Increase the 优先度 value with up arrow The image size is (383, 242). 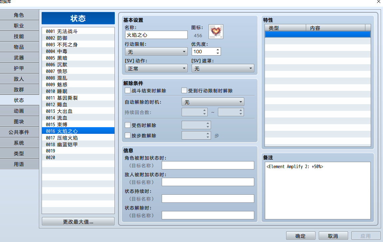[218, 50]
